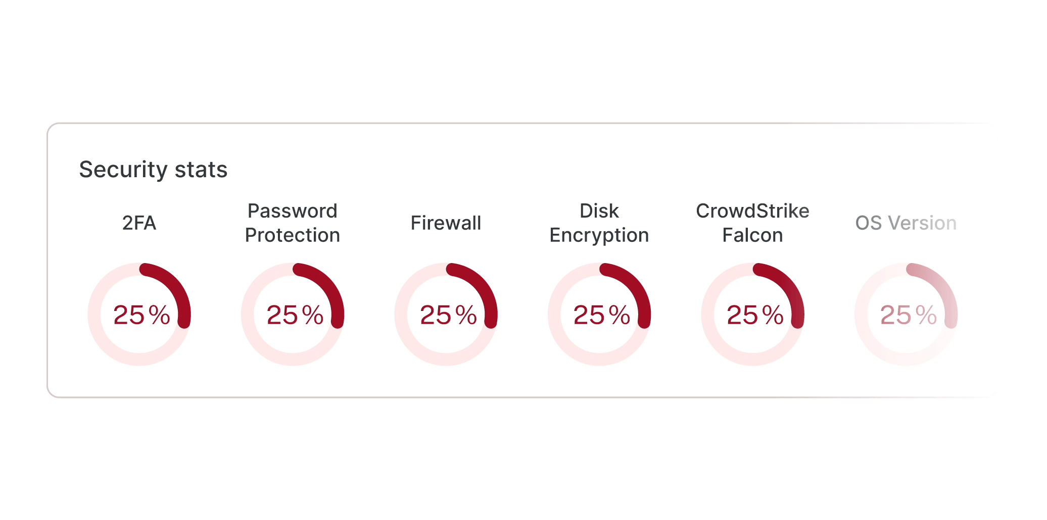
Task: Open the Disk Encryption label
Action: pyautogui.click(x=599, y=223)
